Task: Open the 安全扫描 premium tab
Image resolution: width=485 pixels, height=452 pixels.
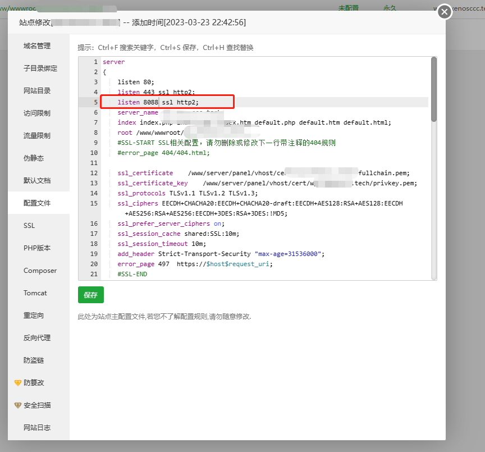Action: pos(37,405)
